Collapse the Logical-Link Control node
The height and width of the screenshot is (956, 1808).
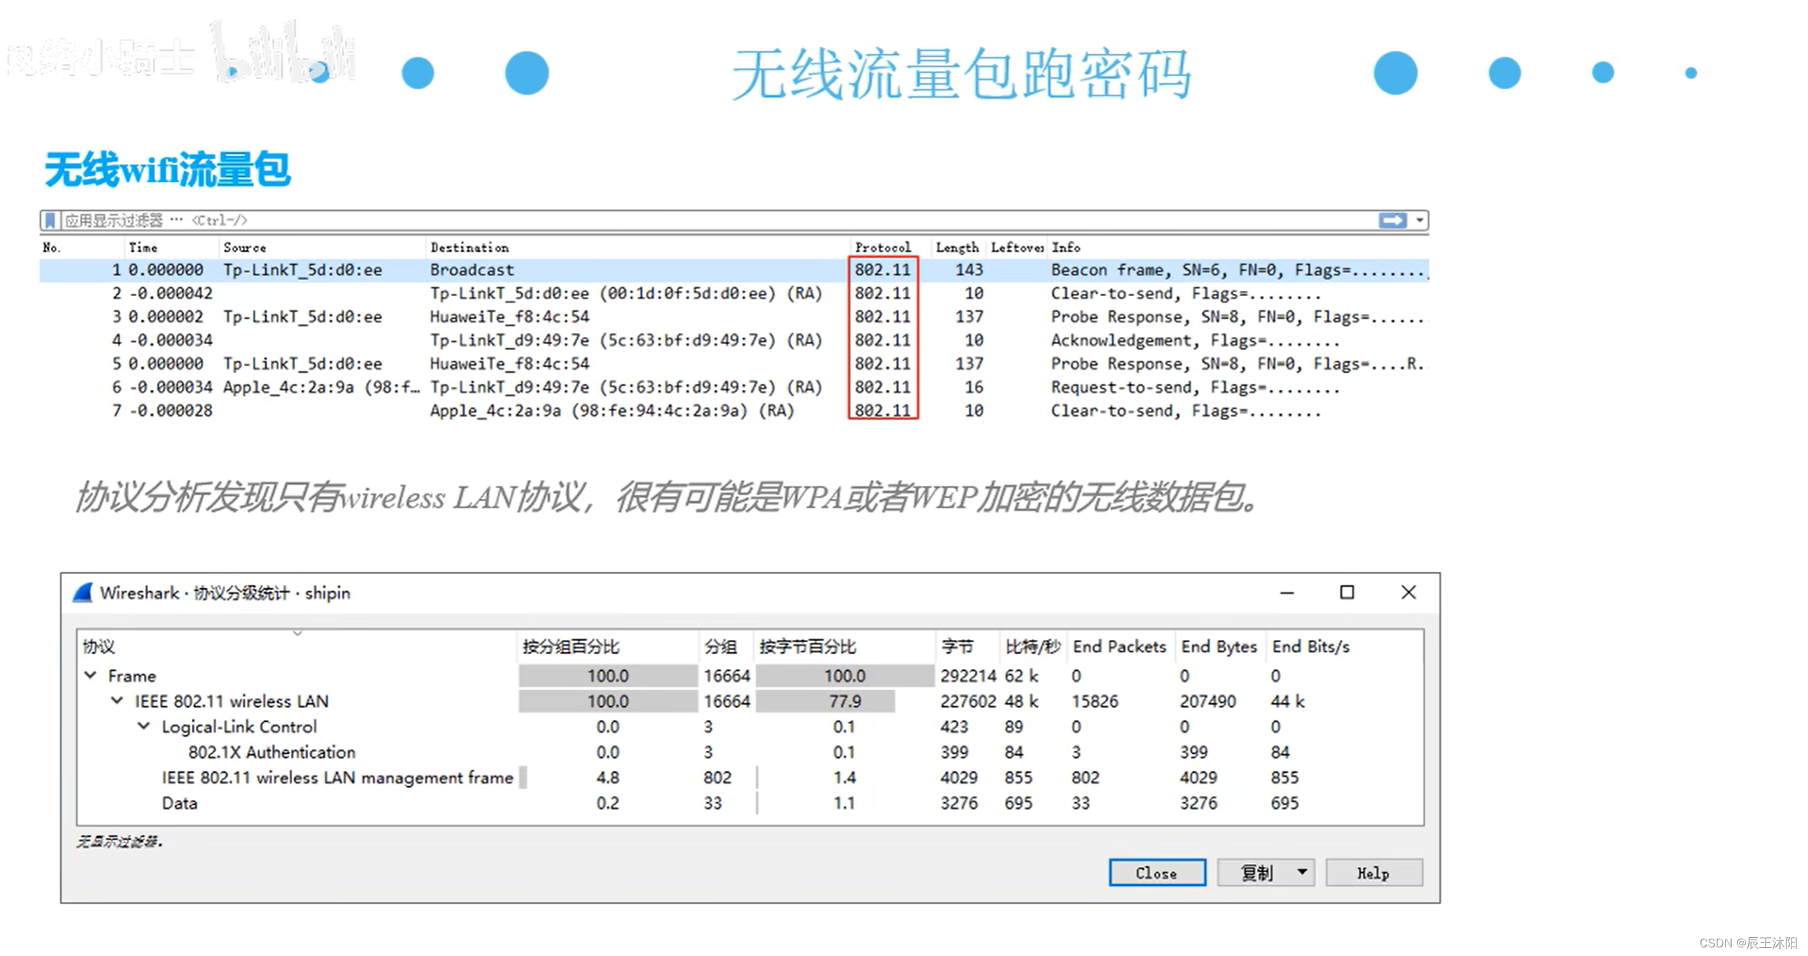144,727
